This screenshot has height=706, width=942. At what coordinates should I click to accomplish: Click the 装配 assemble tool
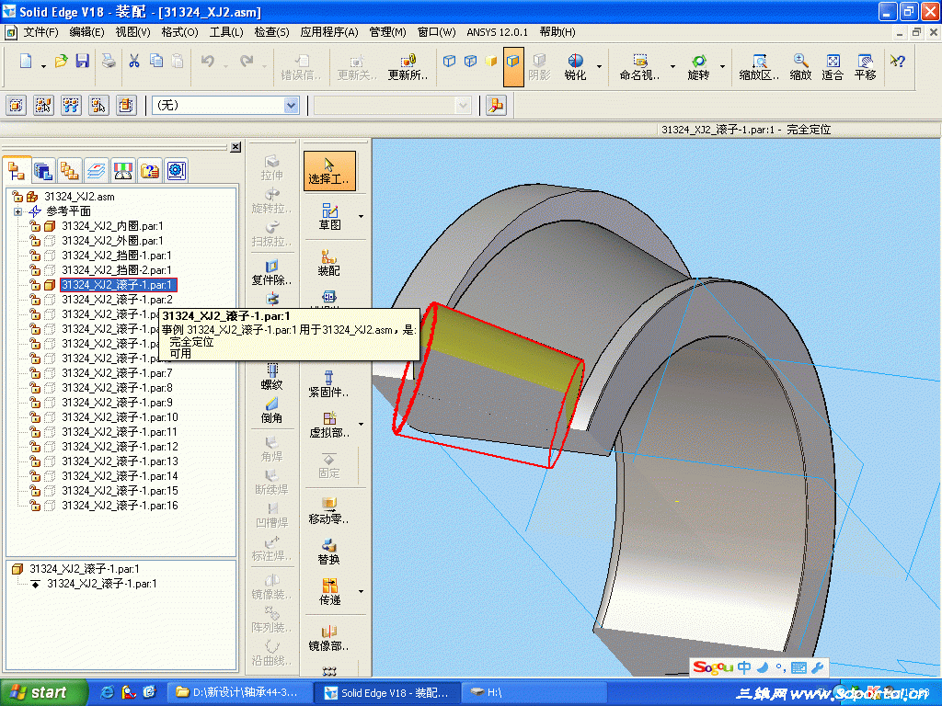pos(328,263)
